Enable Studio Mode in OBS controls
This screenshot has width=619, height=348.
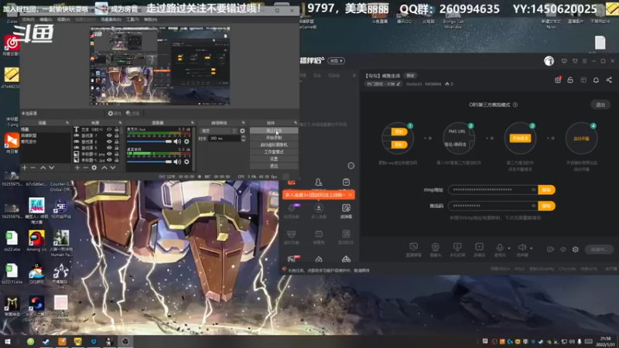pos(274,152)
